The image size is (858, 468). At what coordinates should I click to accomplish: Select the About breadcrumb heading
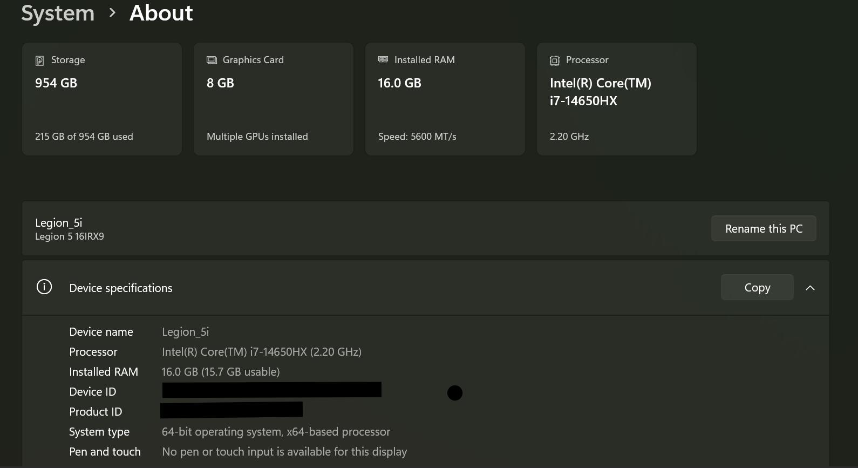point(161,13)
